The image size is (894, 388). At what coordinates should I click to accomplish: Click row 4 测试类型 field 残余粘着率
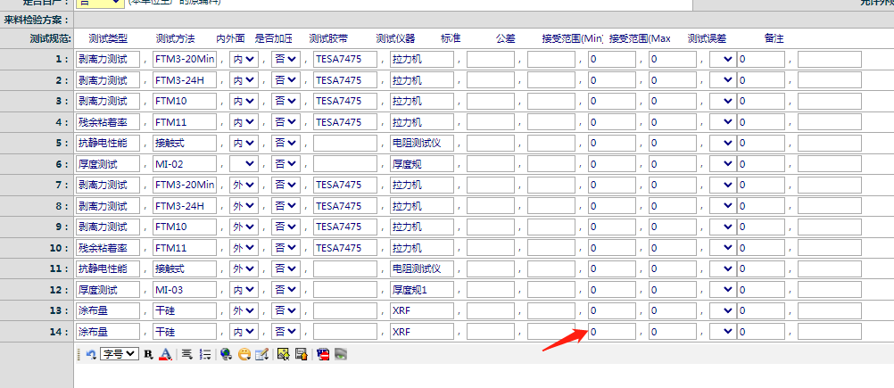click(x=108, y=122)
